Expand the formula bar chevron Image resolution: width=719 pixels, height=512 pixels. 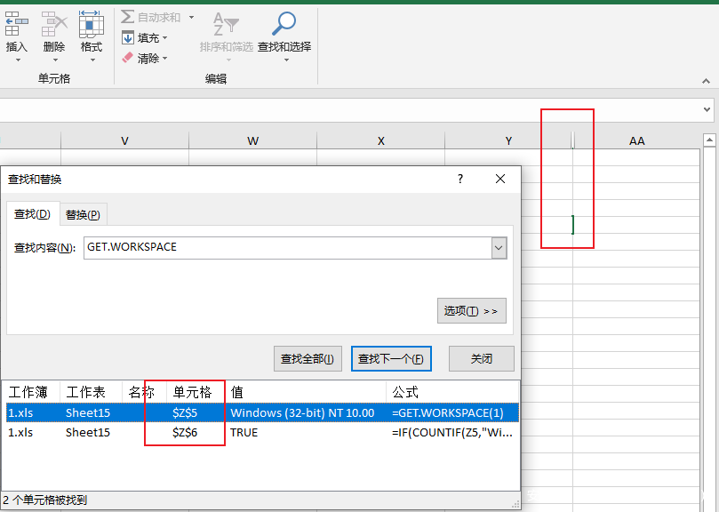point(707,109)
